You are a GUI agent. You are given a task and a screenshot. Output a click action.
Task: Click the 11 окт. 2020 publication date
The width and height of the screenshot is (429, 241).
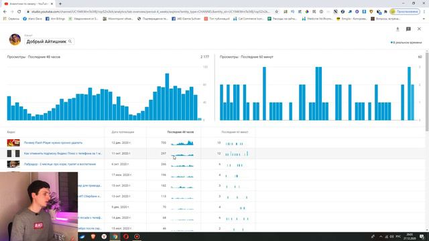[121, 153]
